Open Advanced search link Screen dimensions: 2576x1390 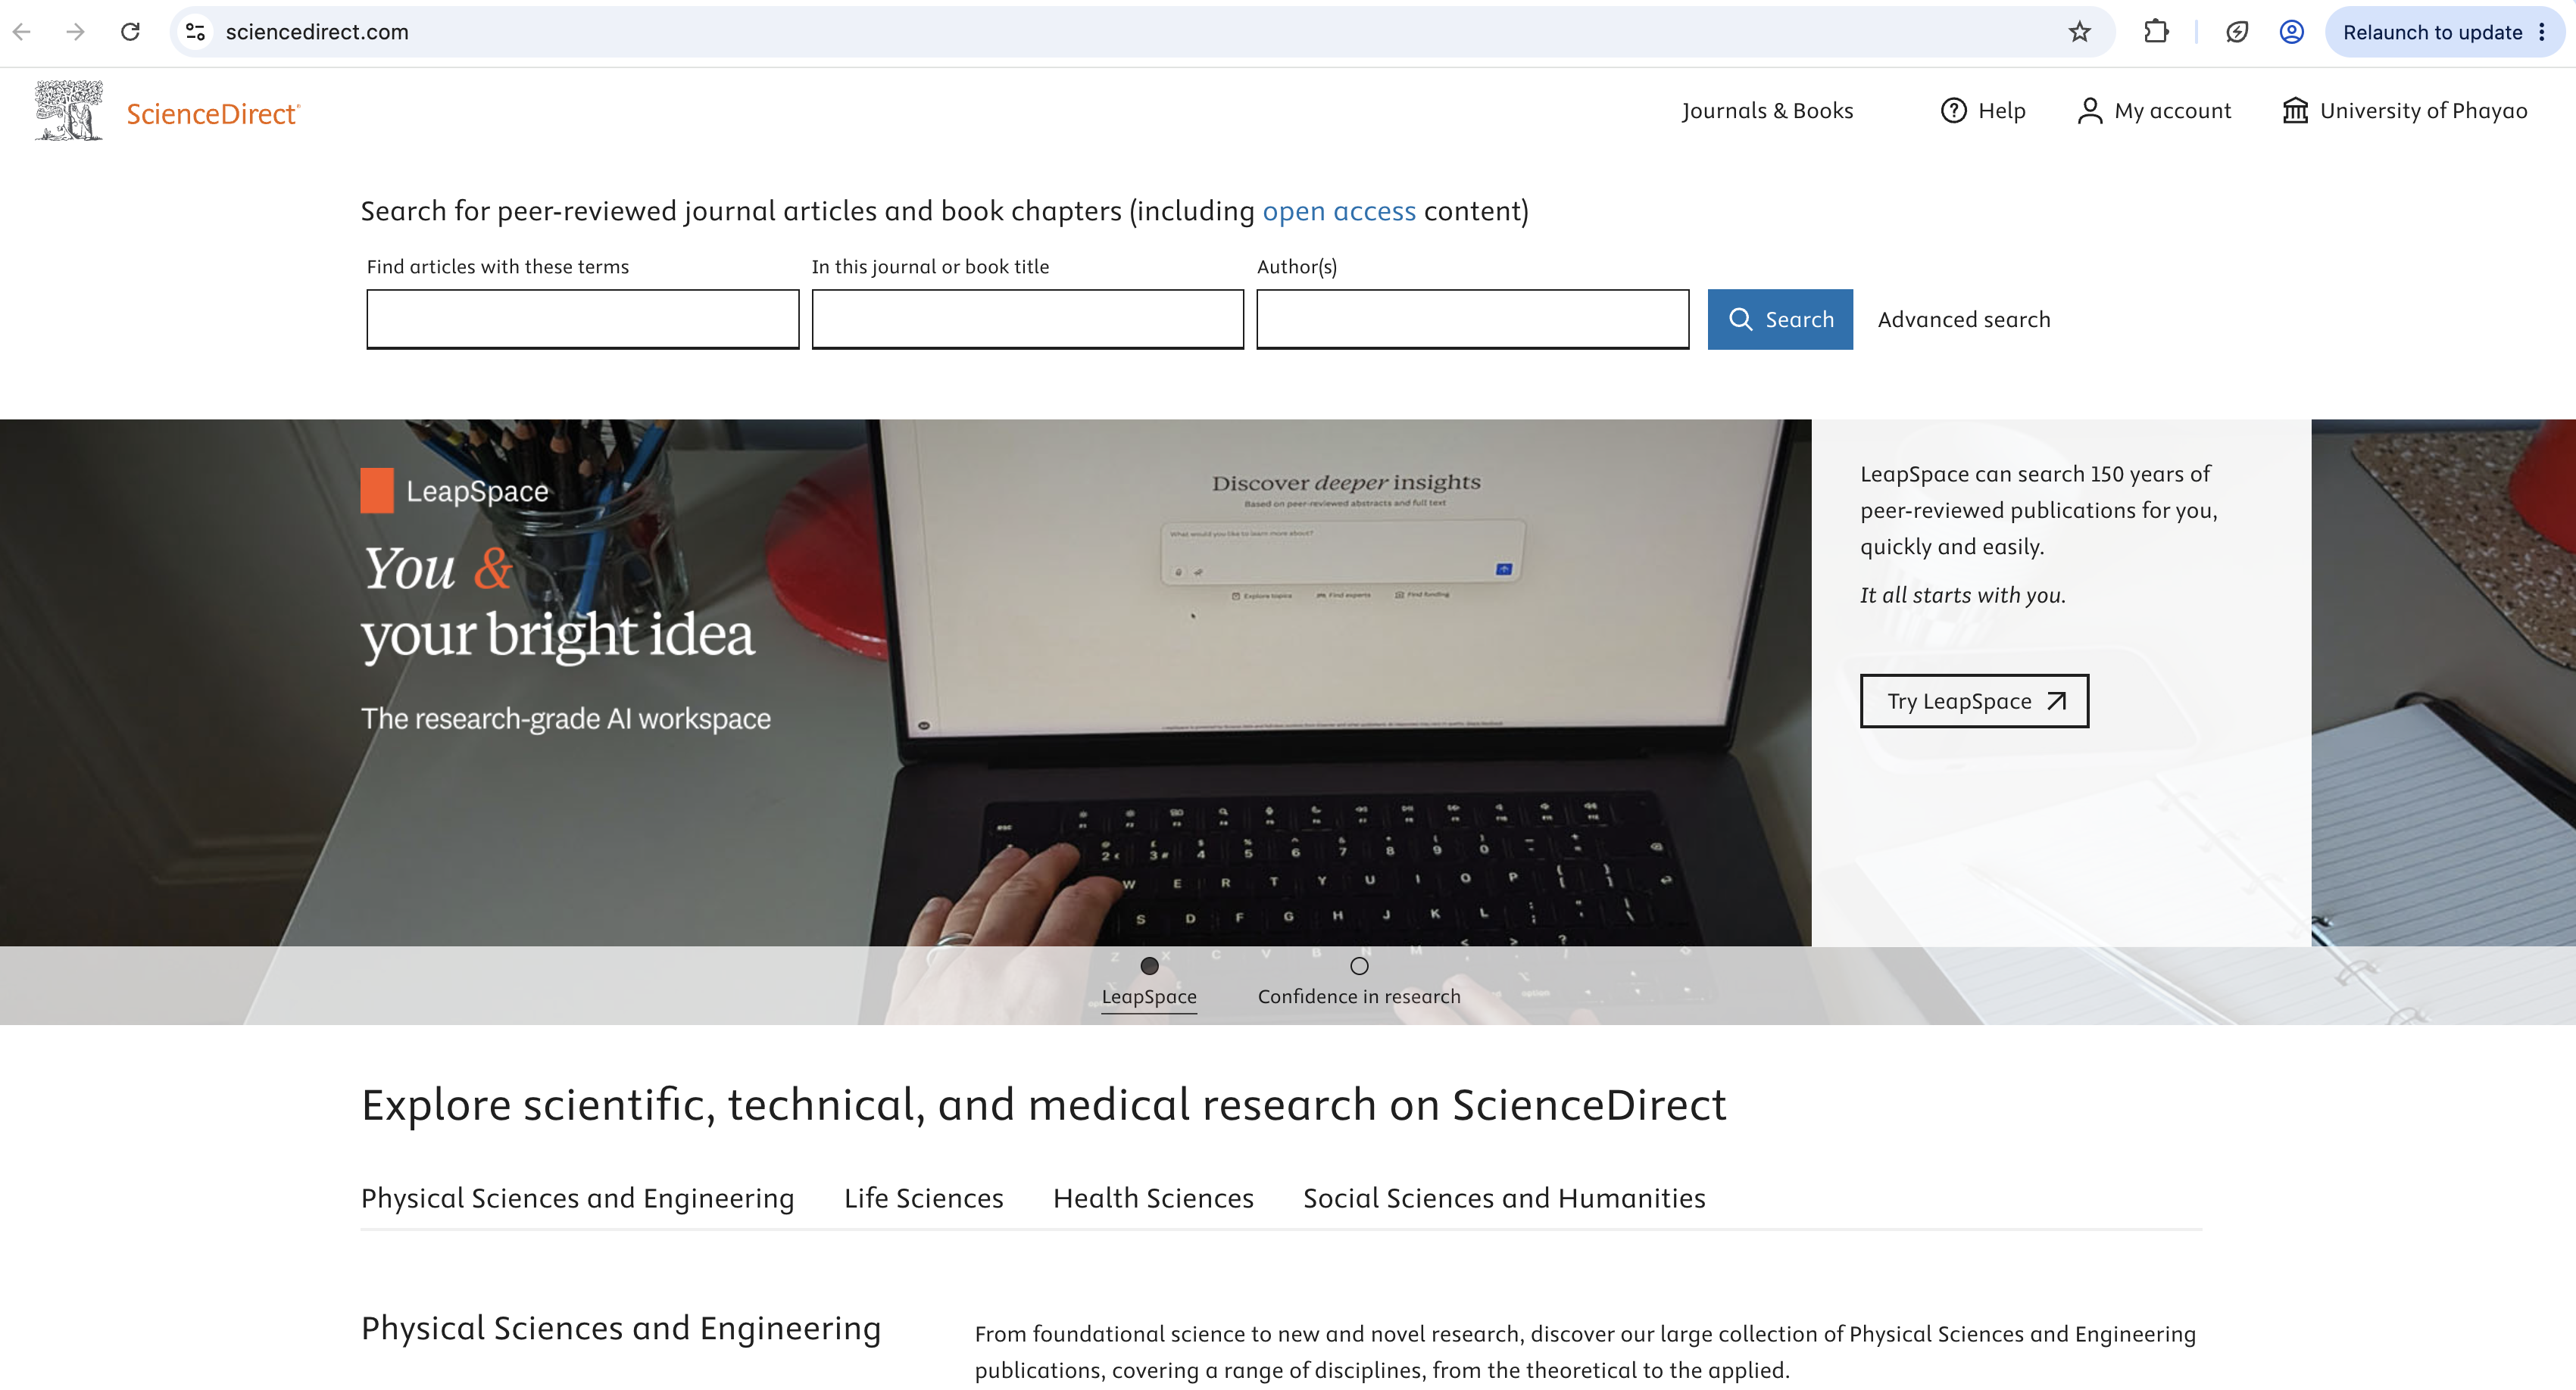pos(1964,319)
